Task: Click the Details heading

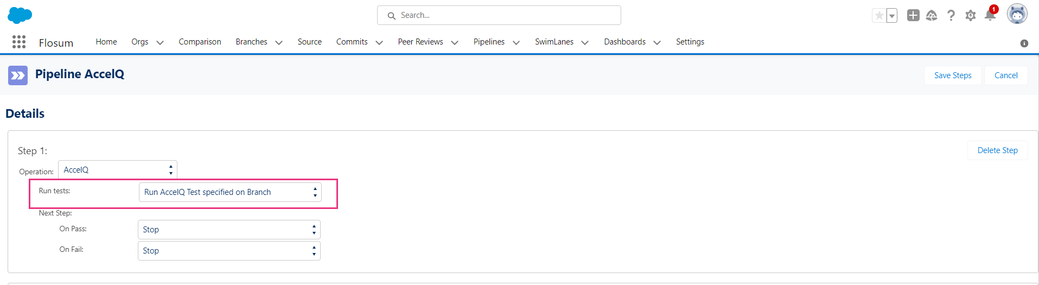Action: click(x=25, y=113)
